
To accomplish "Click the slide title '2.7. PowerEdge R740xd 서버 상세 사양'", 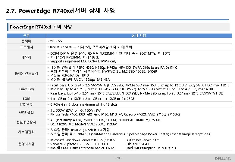I will pos(61,11).
